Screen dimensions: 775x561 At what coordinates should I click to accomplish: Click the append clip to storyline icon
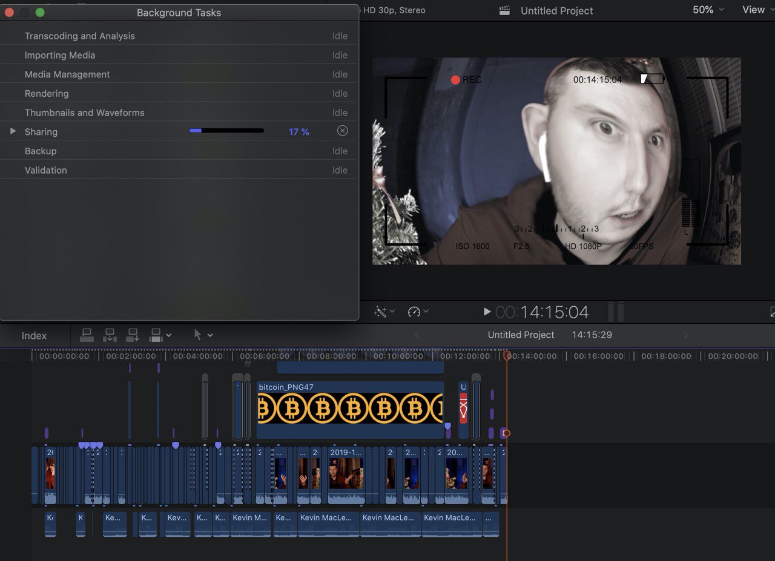pos(133,335)
